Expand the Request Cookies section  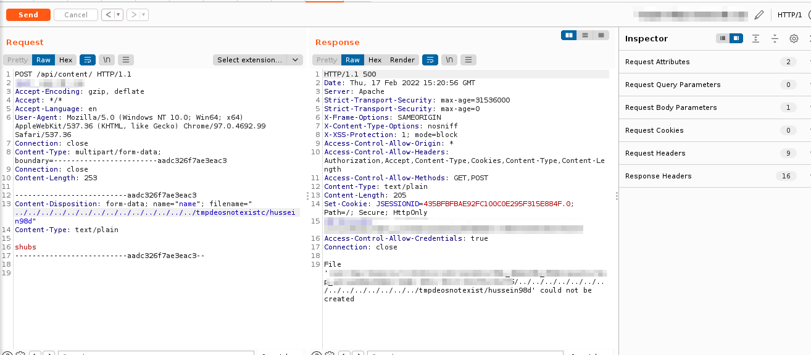point(715,130)
